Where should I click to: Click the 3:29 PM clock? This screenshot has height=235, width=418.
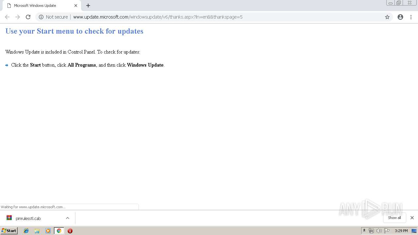[x=401, y=231]
